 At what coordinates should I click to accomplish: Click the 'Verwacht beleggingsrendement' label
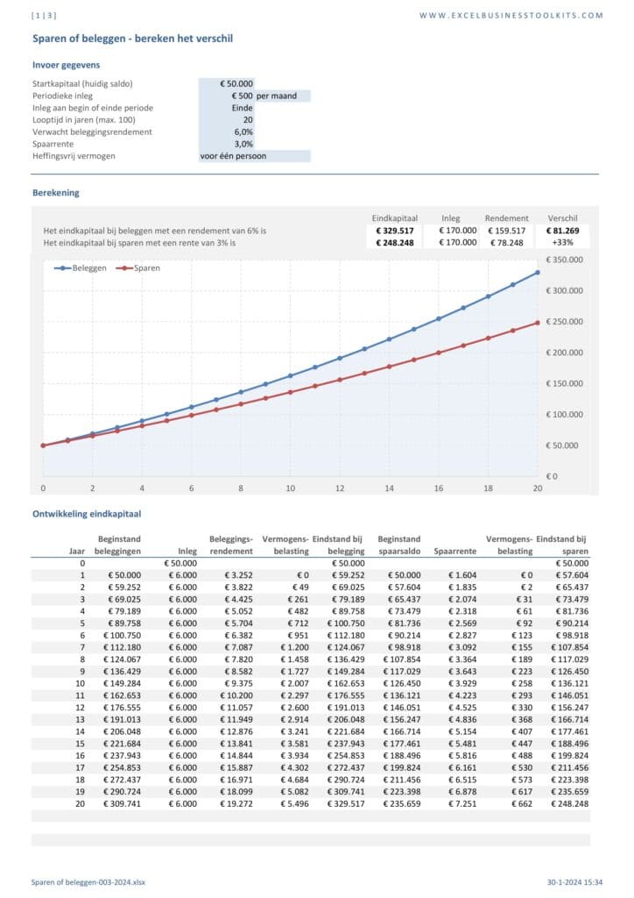(x=92, y=132)
